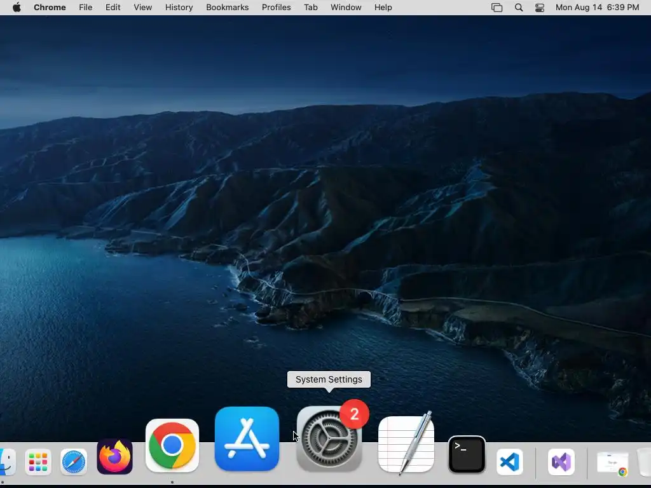Open Launchpad from the Dock
This screenshot has width=651, height=488.
tap(38, 462)
